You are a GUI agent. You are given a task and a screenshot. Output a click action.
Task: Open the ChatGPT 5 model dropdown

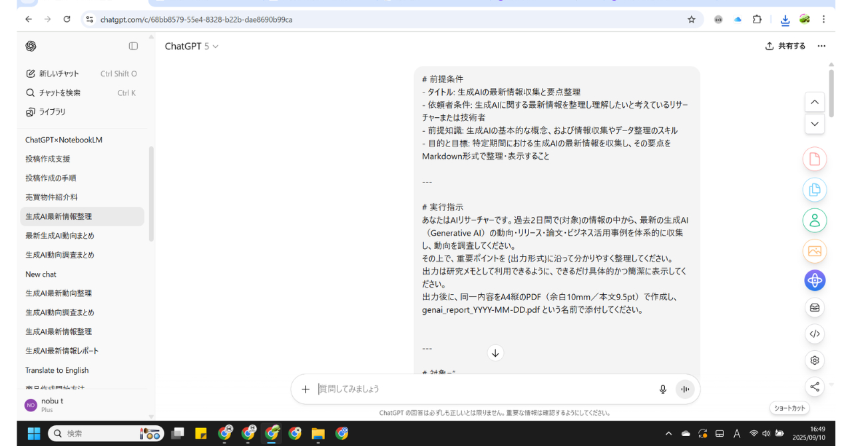192,46
